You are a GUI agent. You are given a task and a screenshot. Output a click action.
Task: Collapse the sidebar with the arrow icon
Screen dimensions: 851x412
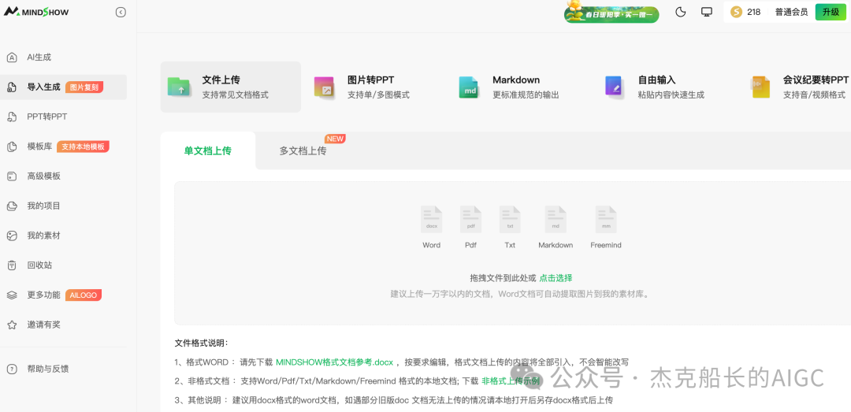[121, 13]
